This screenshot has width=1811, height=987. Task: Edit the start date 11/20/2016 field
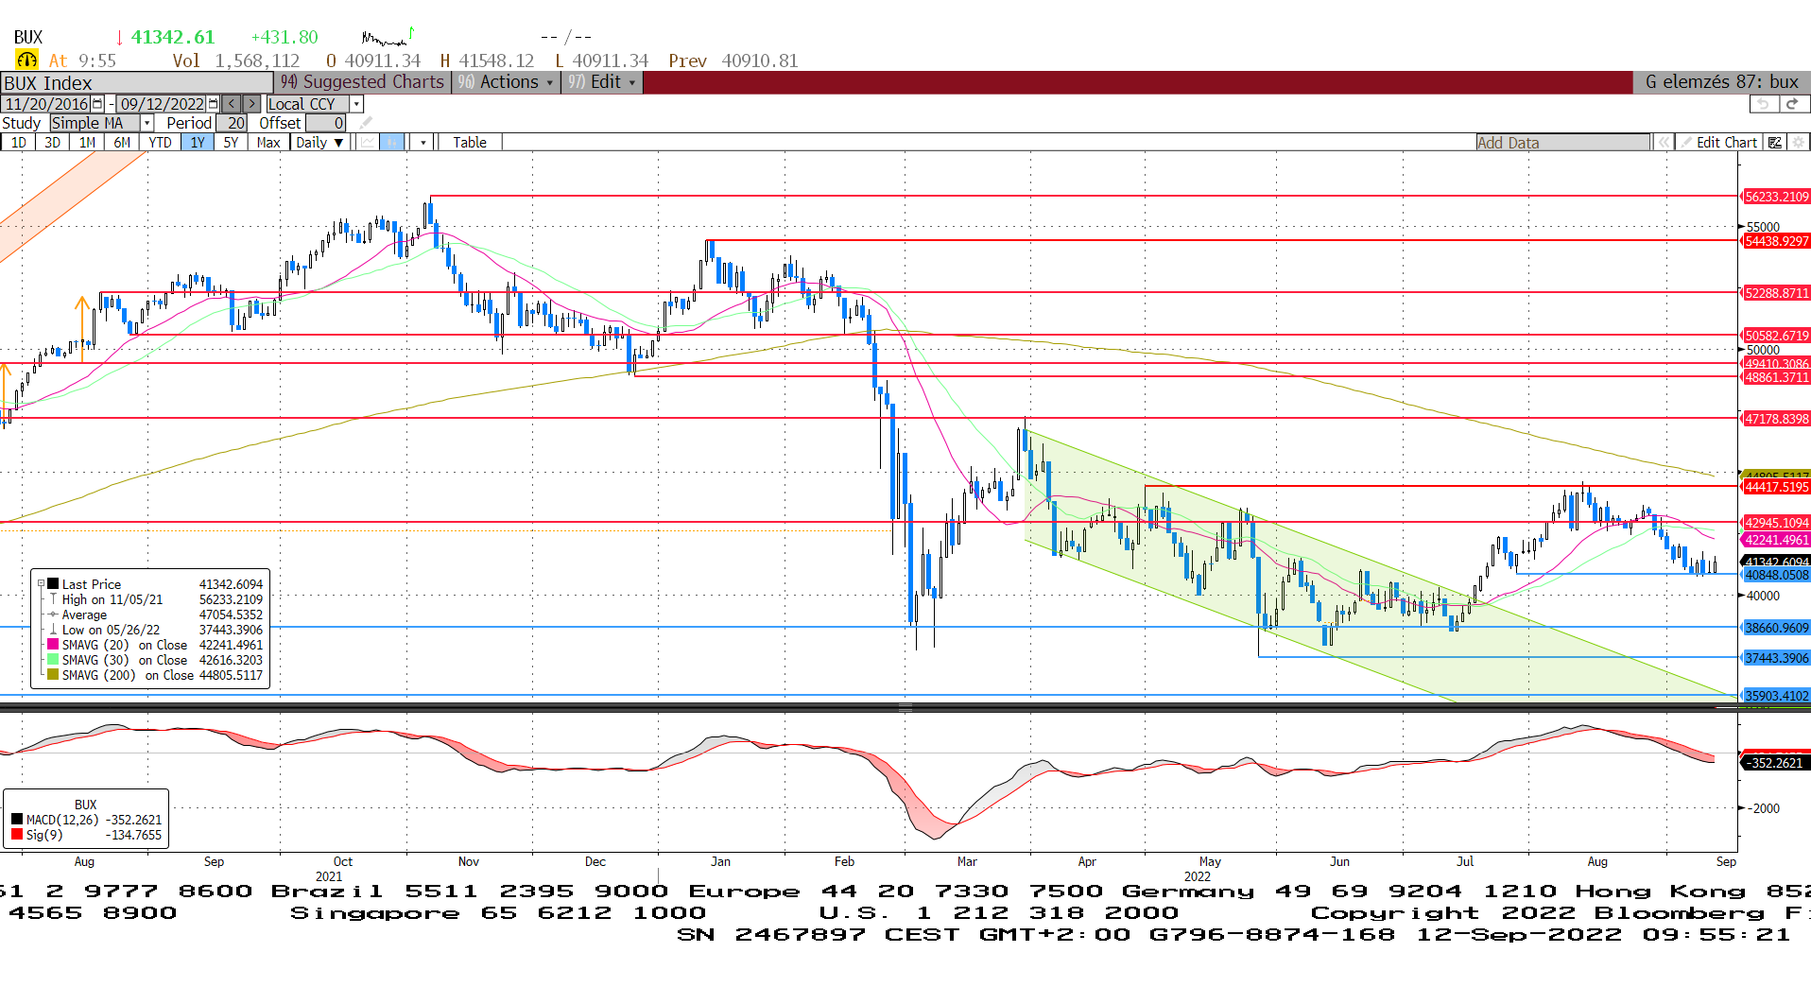click(46, 104)
